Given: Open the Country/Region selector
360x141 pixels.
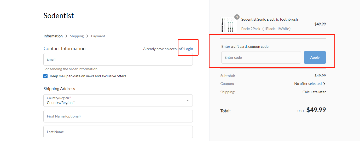Looking at the screenshot, I should coord(118,101).
